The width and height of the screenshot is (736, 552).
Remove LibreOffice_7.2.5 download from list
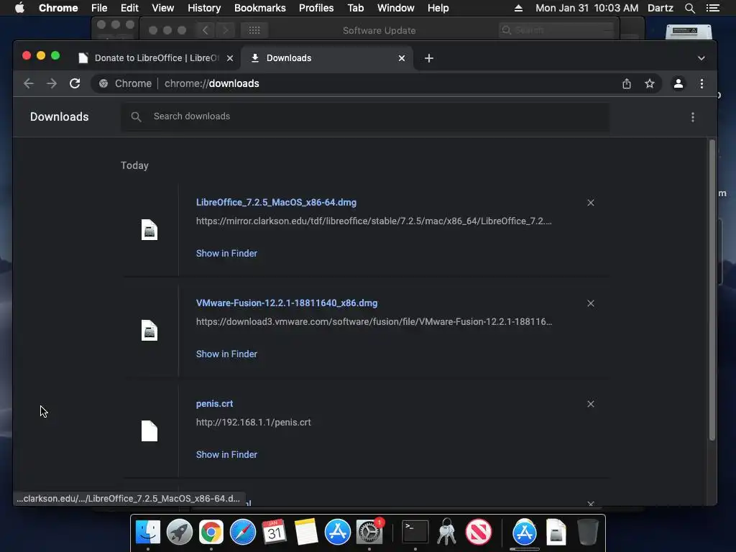(591, 203)
